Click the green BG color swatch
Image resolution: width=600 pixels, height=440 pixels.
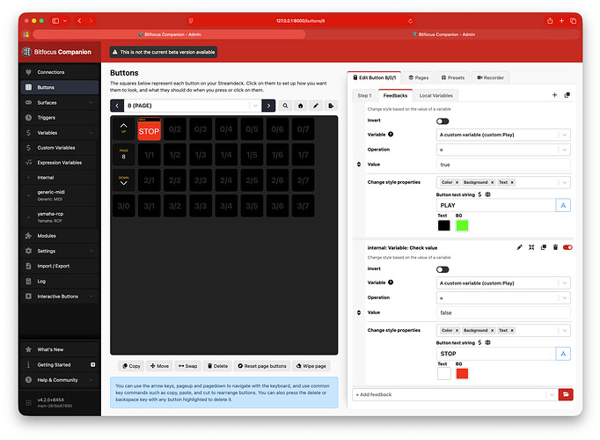pos(462,224)
